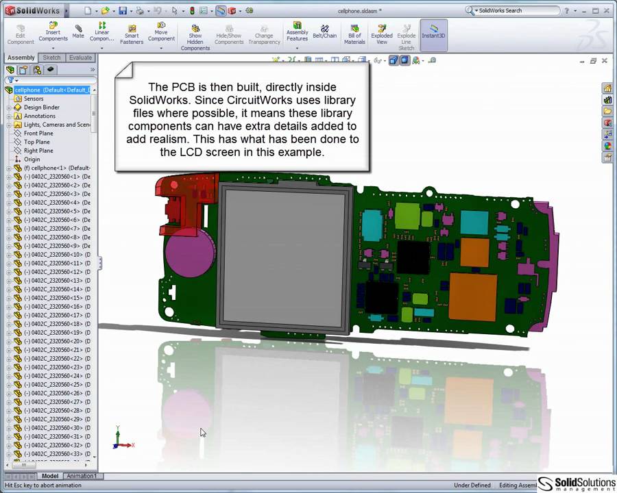Viewport: 617px width, 493px height.
Task: Open the ConfigurationManager tab icon
Action: coord(37,70)
